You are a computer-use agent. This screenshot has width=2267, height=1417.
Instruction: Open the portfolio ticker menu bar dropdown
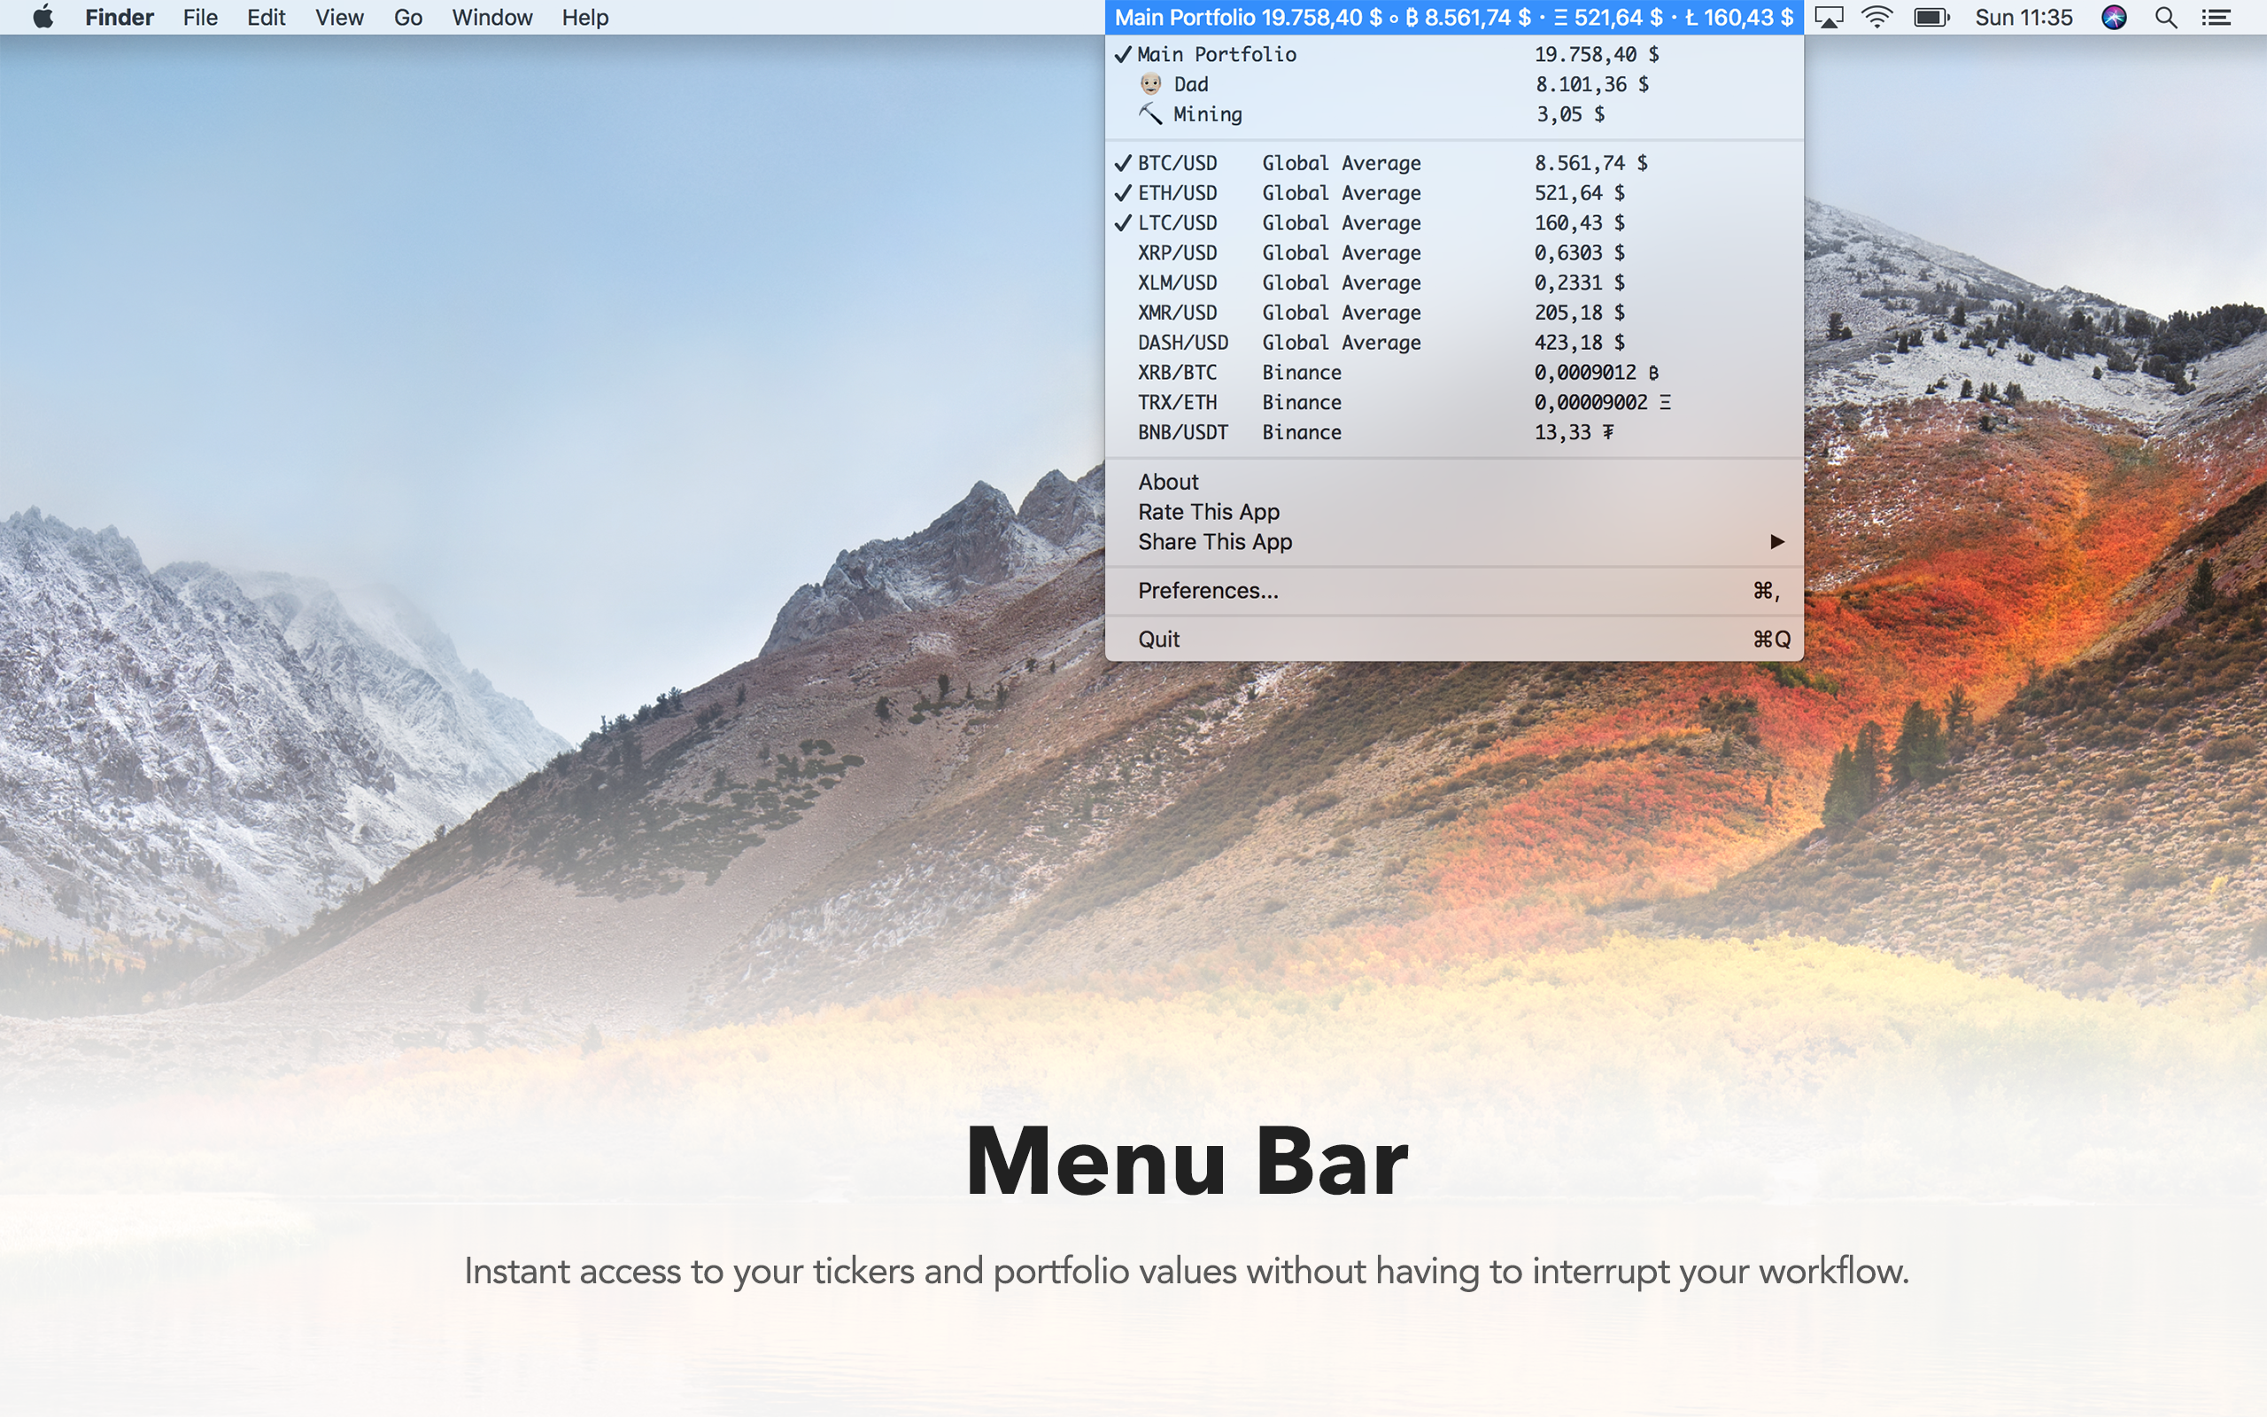click(1453, 17)
